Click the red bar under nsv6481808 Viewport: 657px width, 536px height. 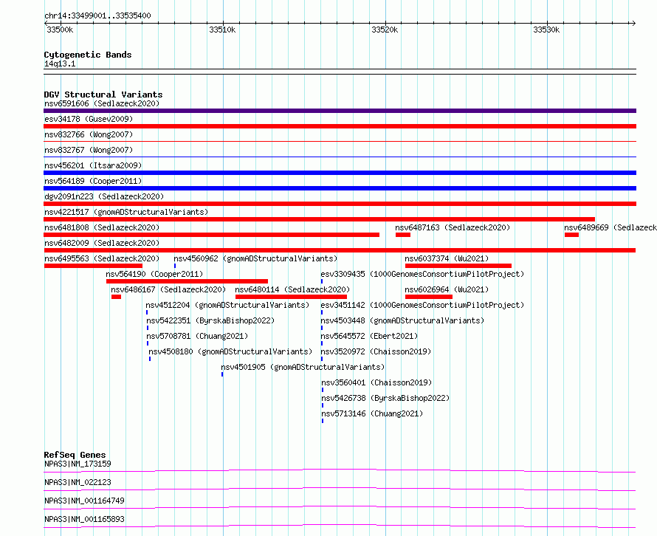click(x=212, y=235)
